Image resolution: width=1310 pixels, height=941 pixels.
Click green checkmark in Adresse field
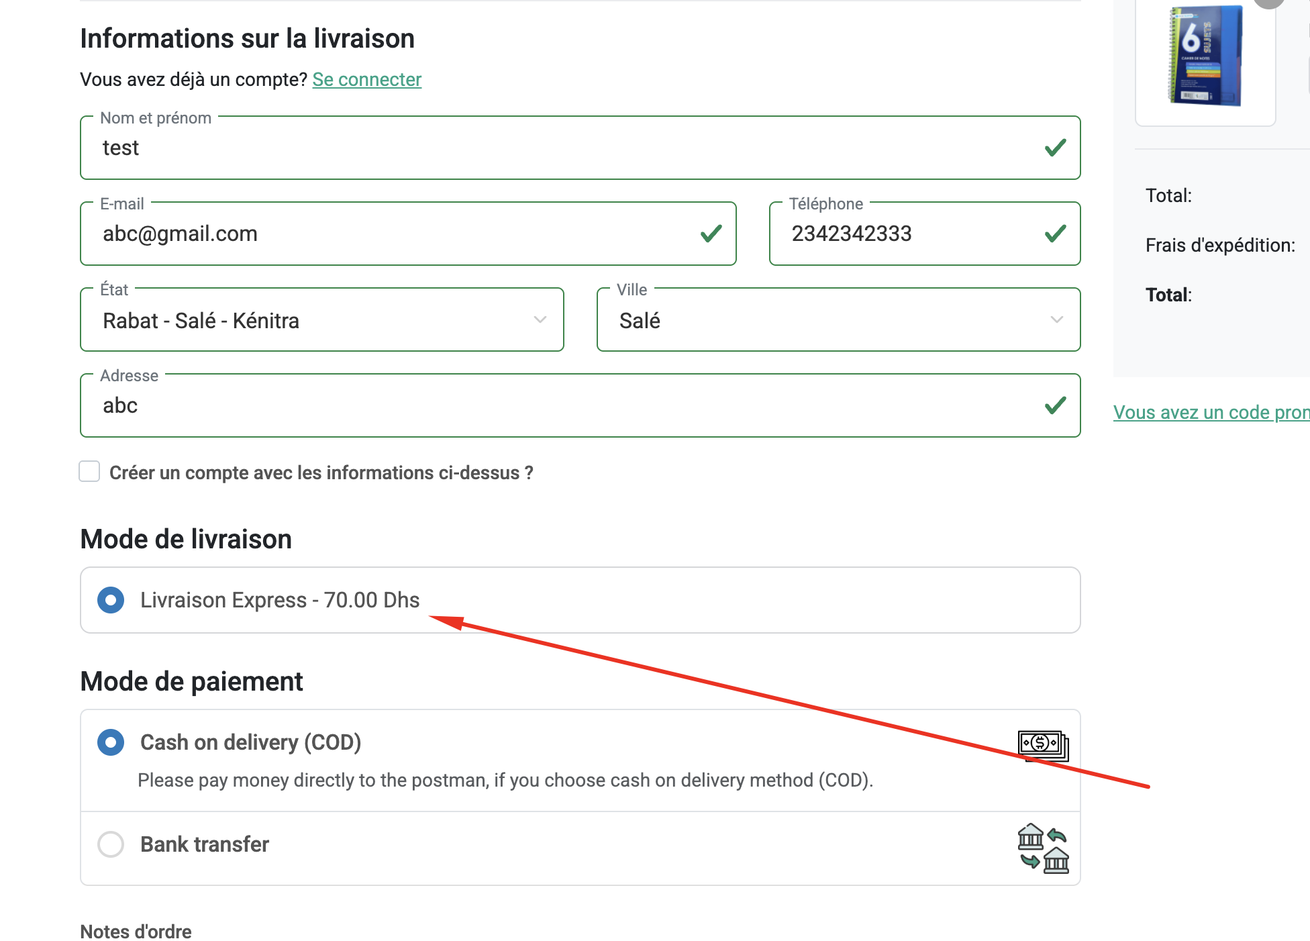tap(1055, 405)
